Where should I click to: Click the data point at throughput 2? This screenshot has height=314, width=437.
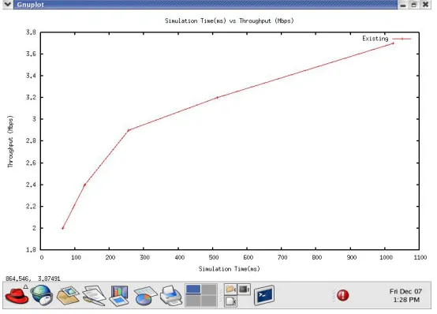point(62,228)
